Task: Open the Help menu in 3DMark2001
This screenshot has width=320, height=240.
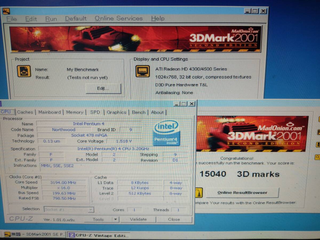Action: click(158, 18)
